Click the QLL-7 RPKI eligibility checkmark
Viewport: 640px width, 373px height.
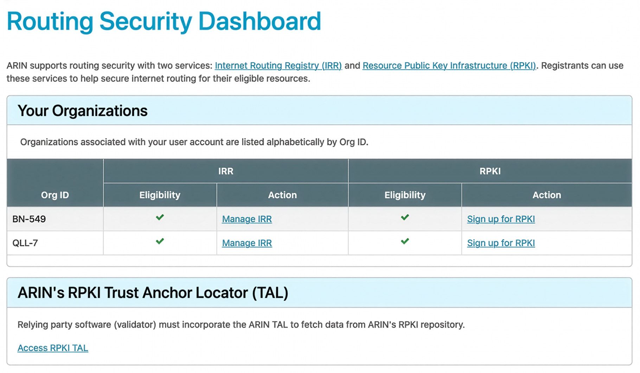coord(405,242)
